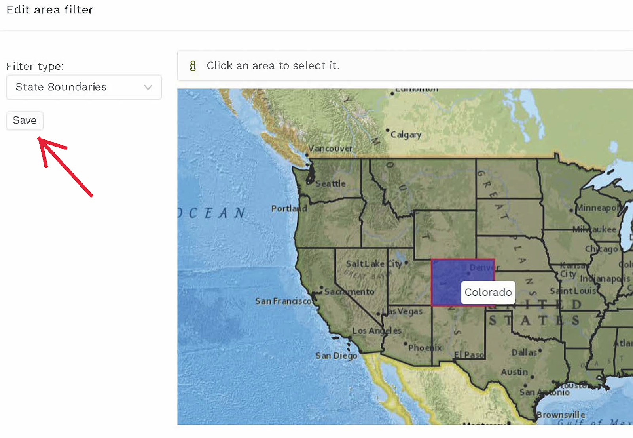Screen dimensions: 633x438
Task: Click the Phoenix label on the map
Action: coord(425,348)
